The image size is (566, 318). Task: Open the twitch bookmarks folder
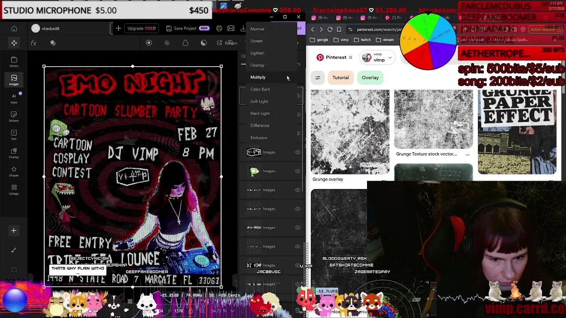[x=362, y=40]
